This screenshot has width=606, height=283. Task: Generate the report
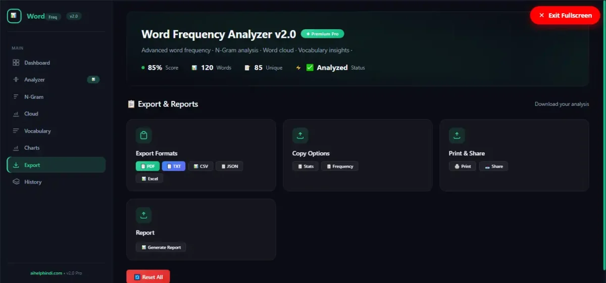[161, 247]
